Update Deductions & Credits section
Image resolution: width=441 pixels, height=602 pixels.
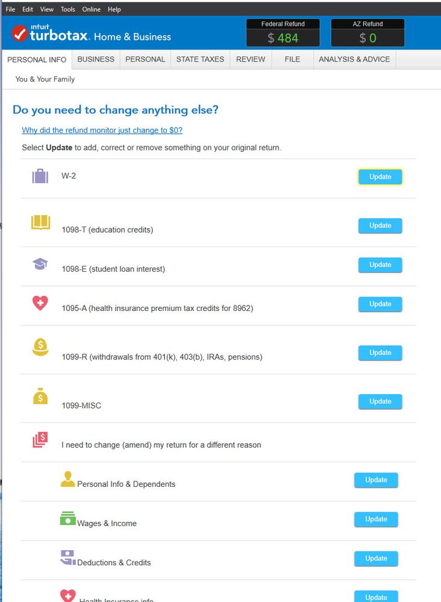376,559
